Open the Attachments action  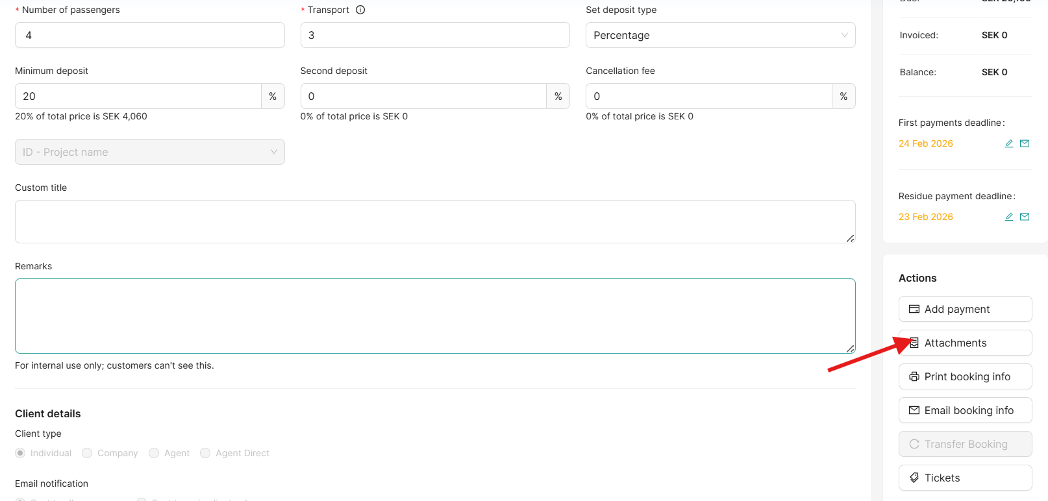click(965, 343)
